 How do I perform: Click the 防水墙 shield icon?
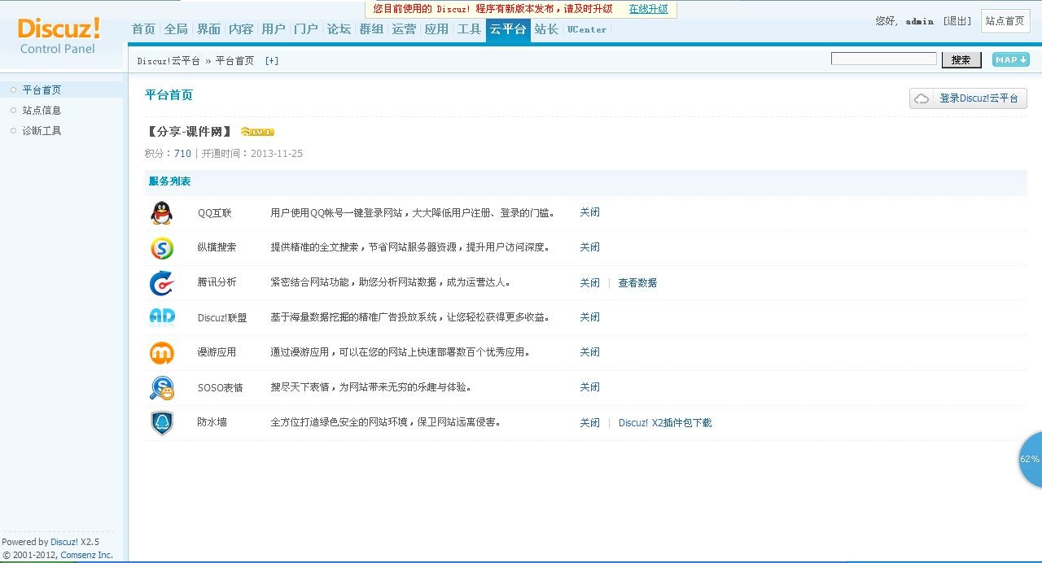pos(161,423)
